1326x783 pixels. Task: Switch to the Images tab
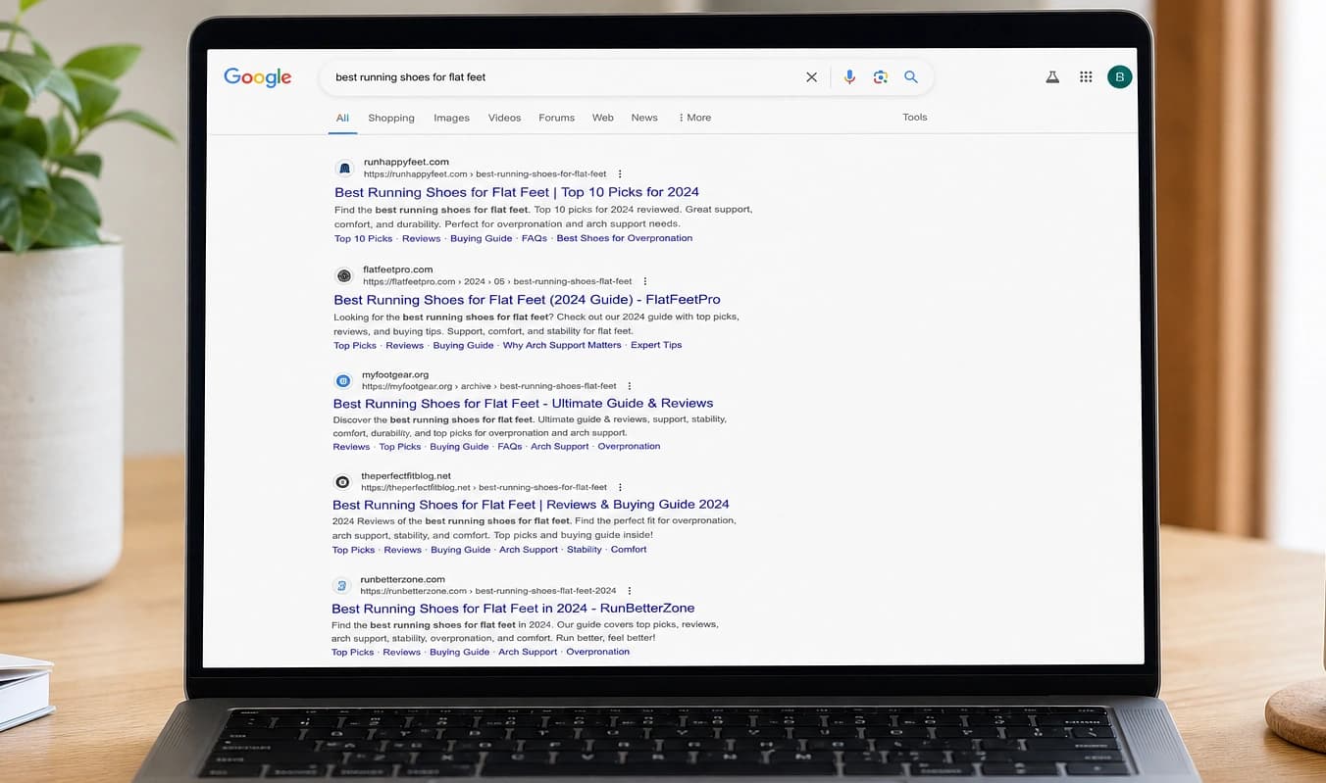coord(451,118)
